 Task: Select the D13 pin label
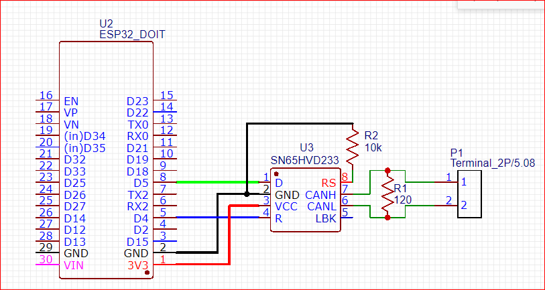pyautogui.click(x=74, y=241)
